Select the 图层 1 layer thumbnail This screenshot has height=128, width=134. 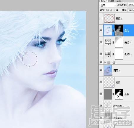[x=109, y=18]
